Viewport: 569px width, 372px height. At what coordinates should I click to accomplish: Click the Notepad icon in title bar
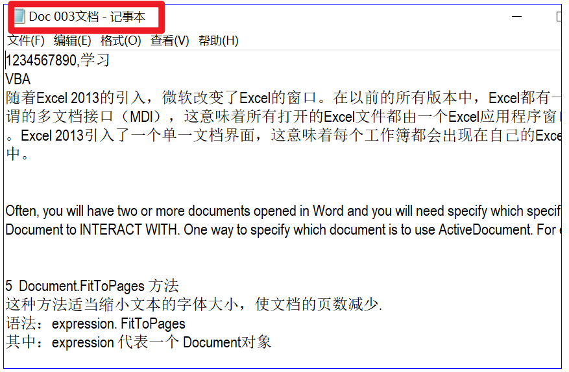[20, 17]
